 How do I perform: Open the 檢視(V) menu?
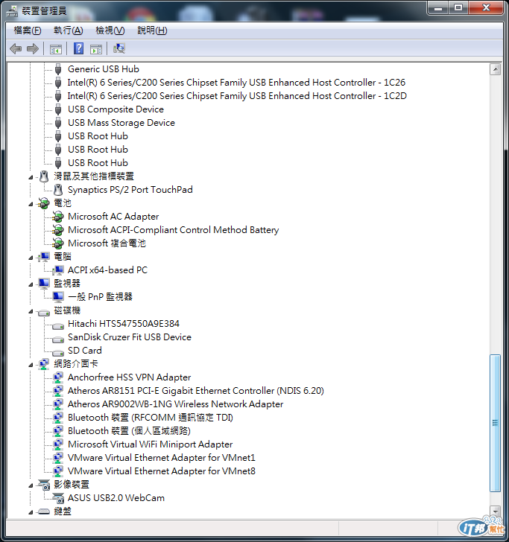tap(110, 31)
